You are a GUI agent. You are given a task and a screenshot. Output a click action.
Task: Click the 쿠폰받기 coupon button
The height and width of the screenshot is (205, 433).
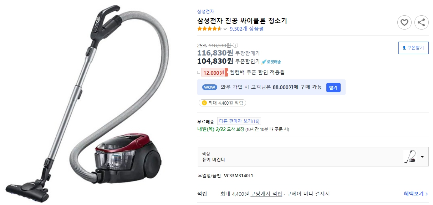413,48
